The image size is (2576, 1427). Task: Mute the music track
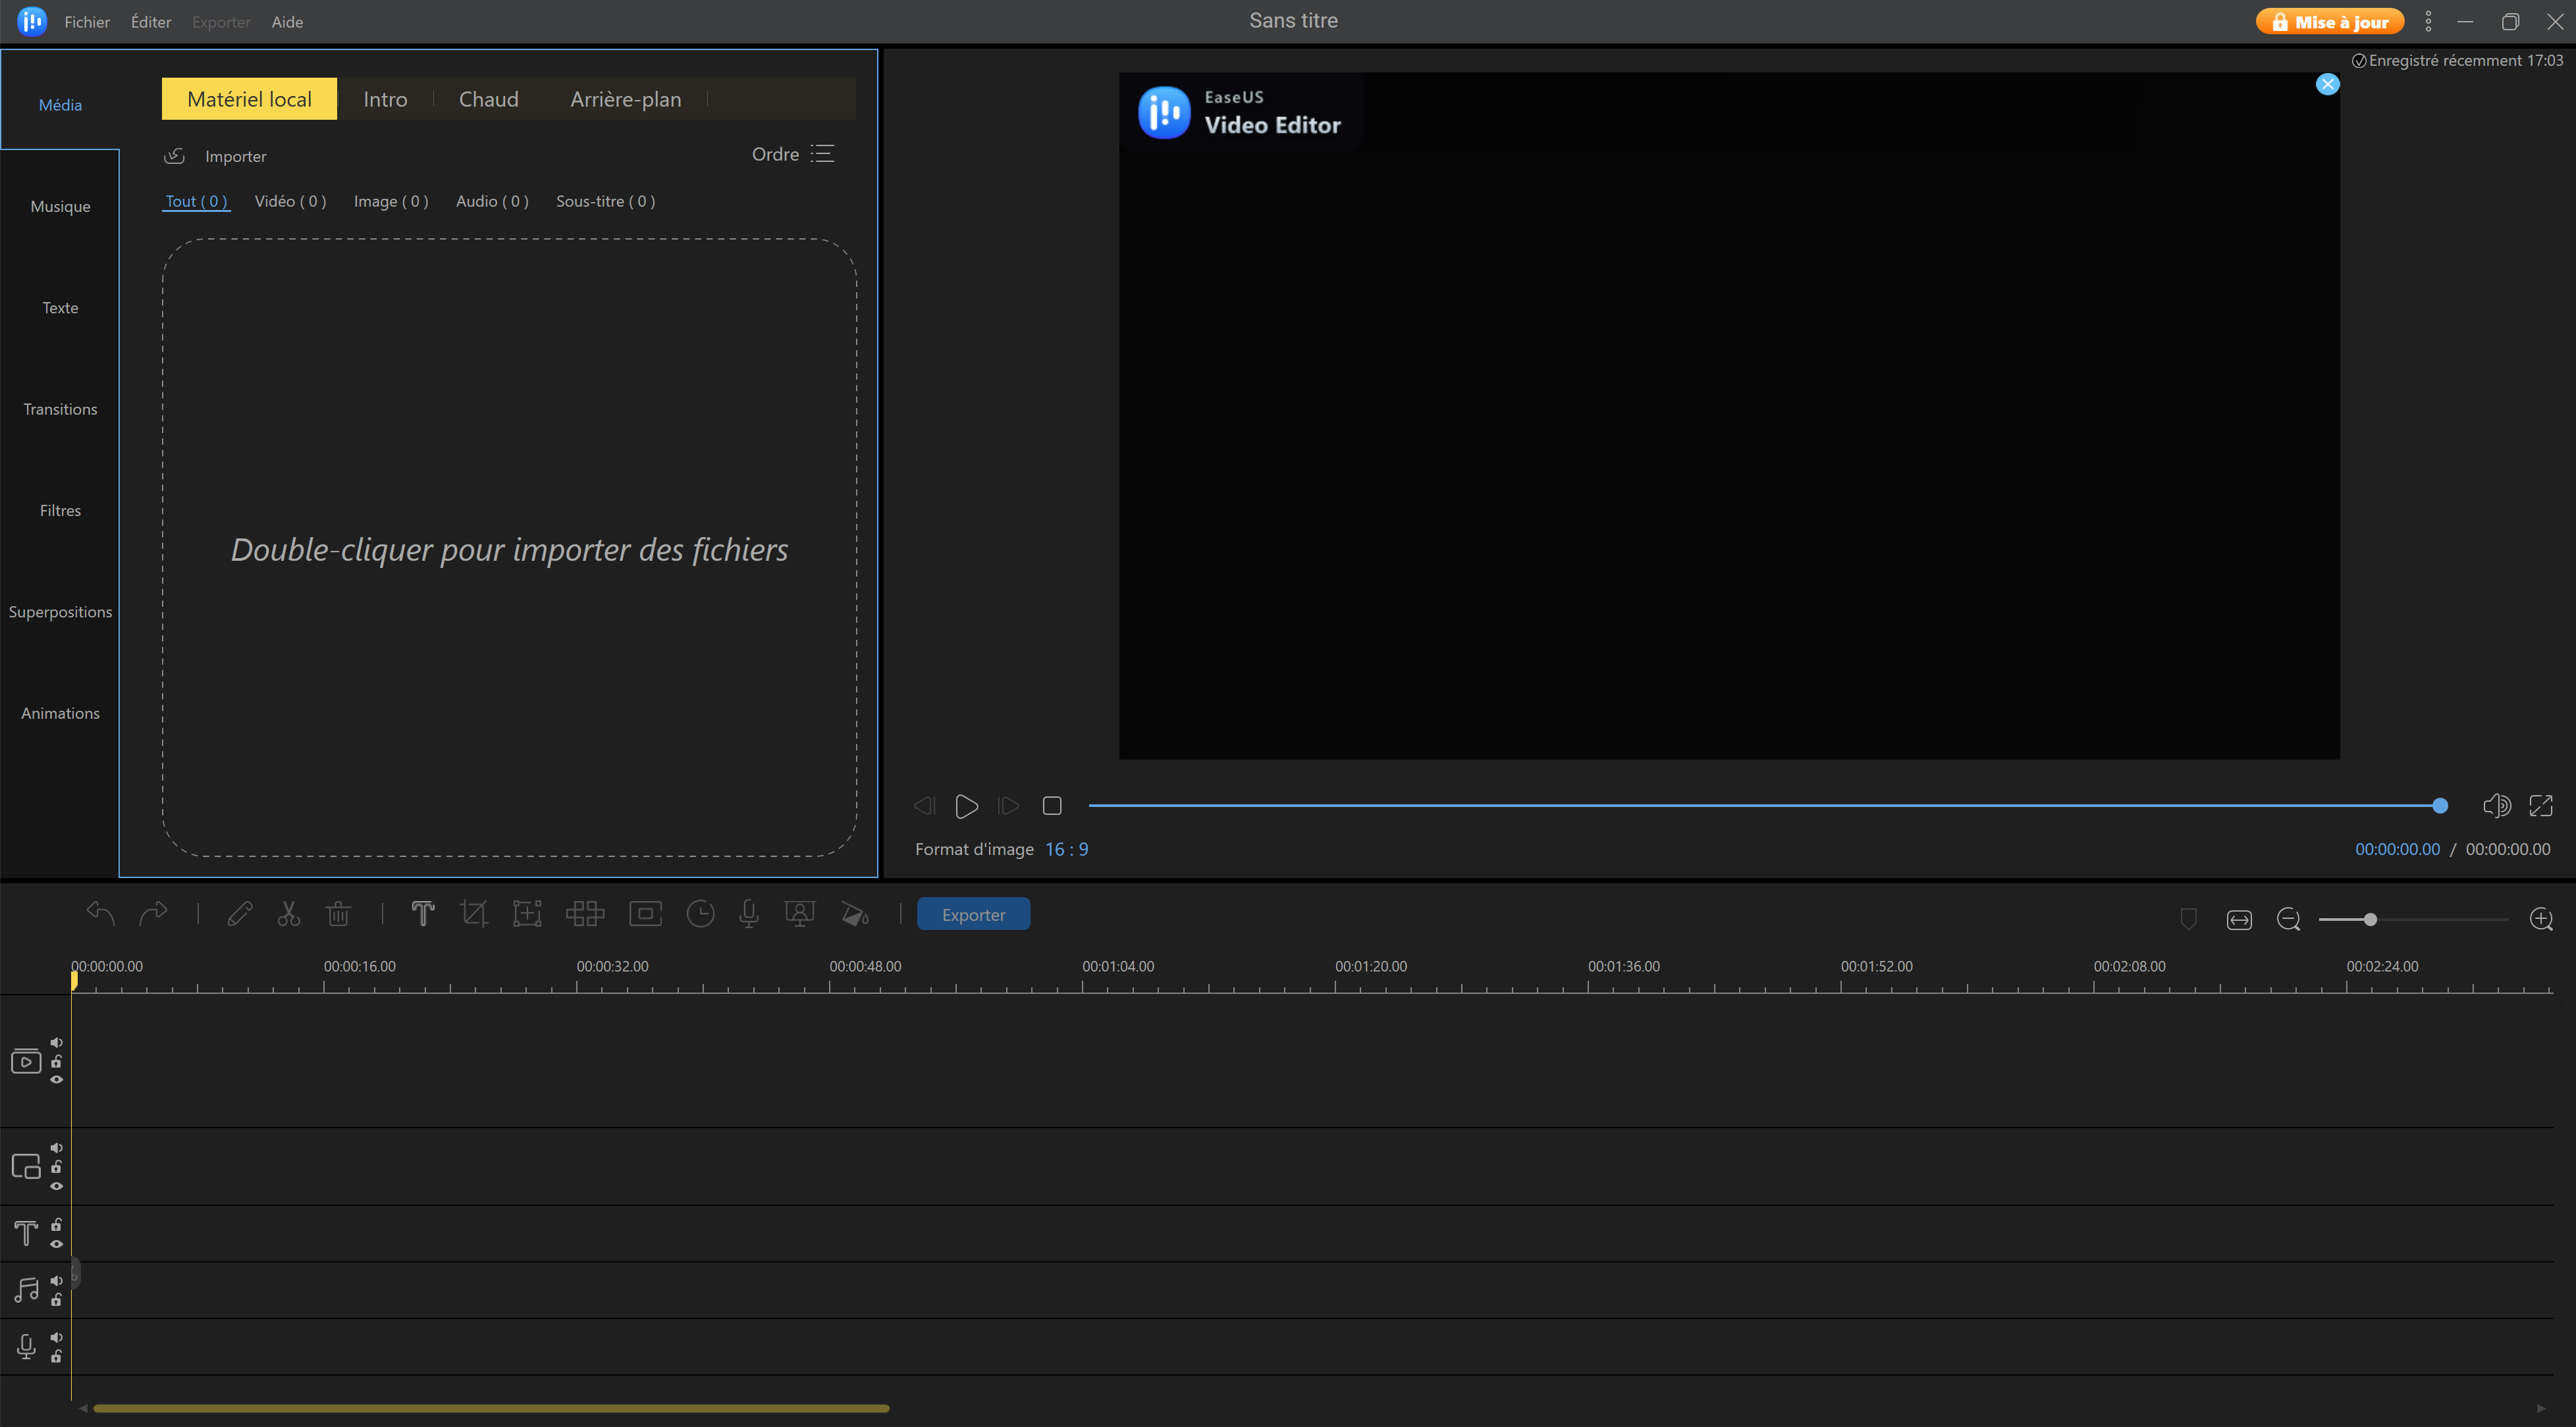click(57, 1281)
